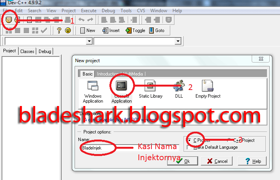Select the Basic tab in New project

[88, 74]
